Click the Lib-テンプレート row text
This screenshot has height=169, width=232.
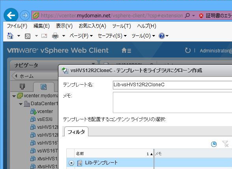[101, 163]
